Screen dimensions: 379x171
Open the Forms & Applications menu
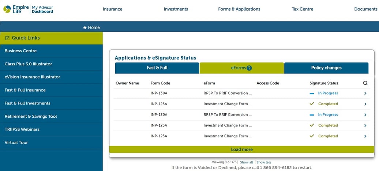239,9
